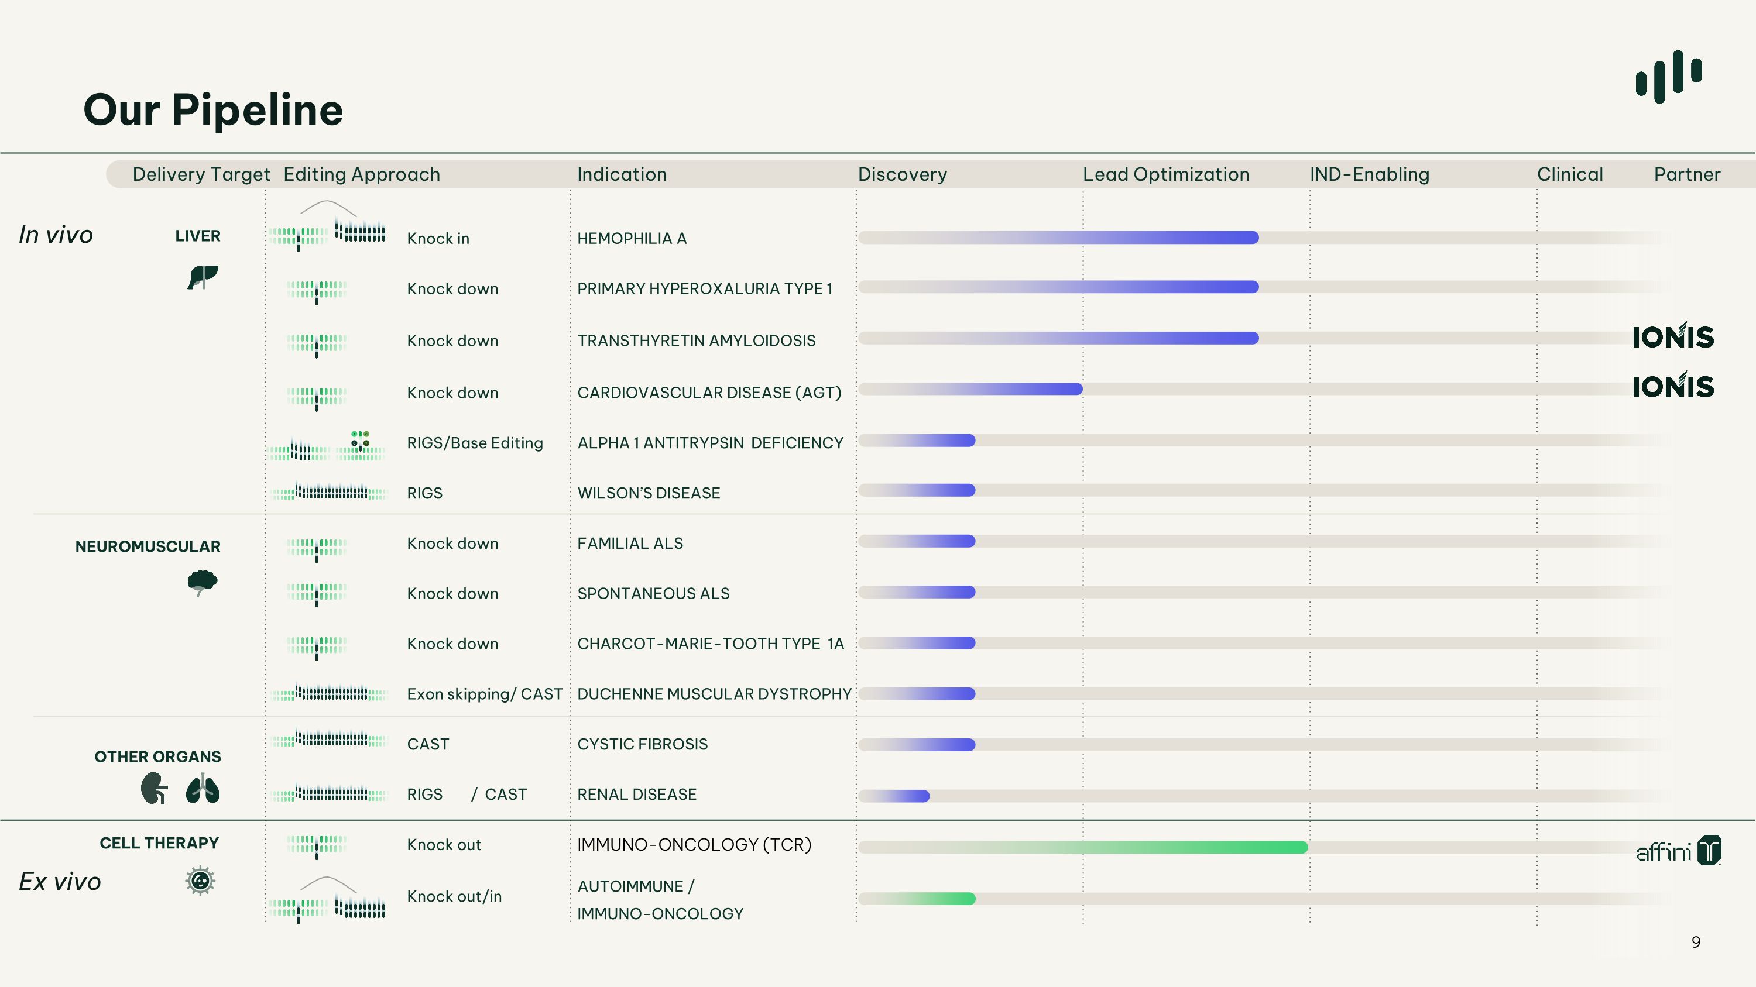
Task: Click the RIGS/Base Editing label
Action: (475, 443)
